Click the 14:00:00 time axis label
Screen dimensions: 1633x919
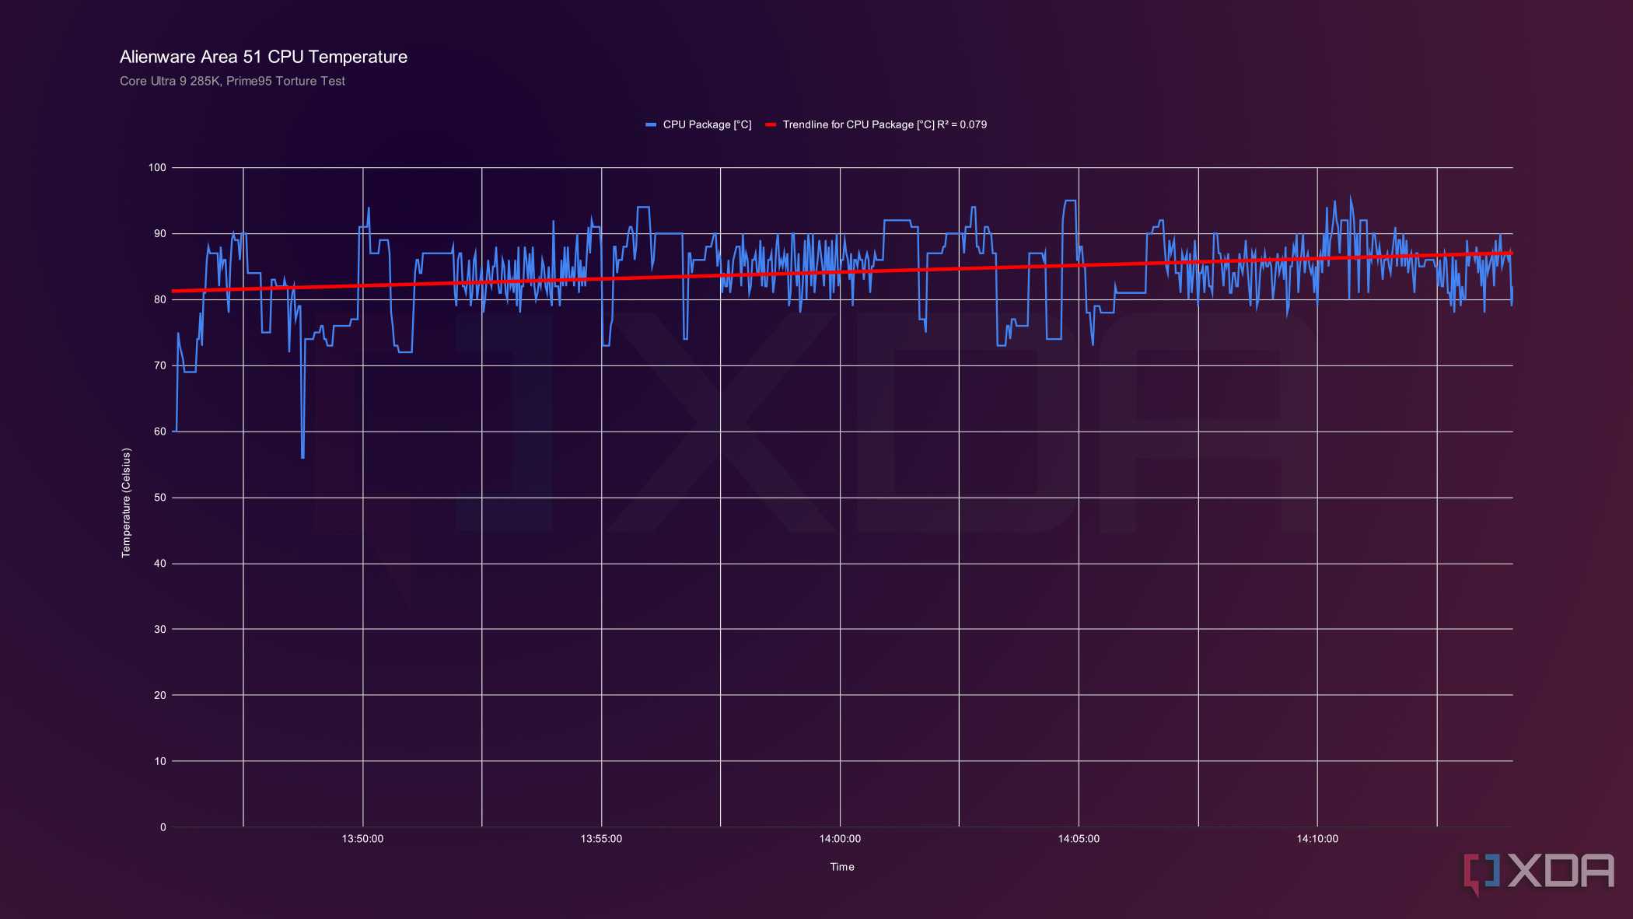coord(840,839)
